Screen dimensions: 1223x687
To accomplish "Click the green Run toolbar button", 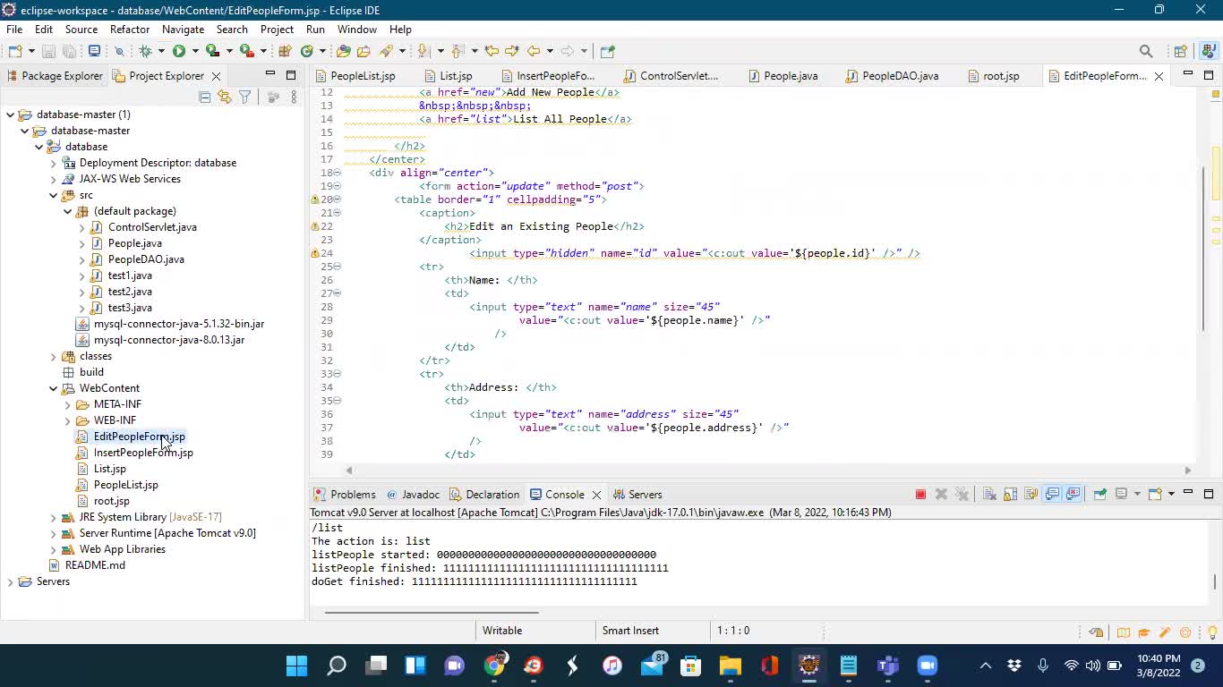I will [178, 51].
